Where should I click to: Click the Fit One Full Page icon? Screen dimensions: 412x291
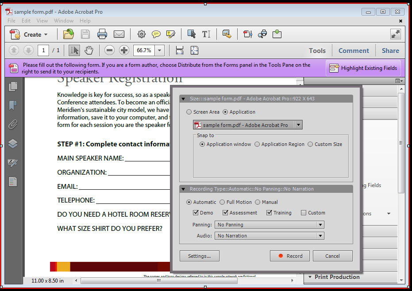(x=194, y=50)
